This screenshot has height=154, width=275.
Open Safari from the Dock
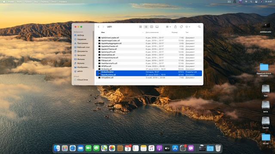click(x=73, y=148)
